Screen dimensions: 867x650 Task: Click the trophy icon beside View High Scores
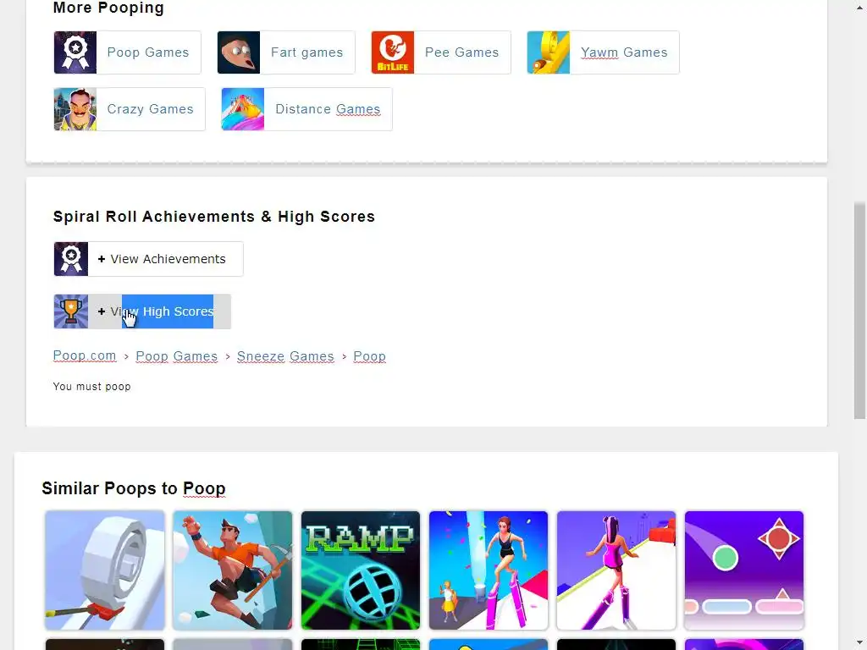71,311
